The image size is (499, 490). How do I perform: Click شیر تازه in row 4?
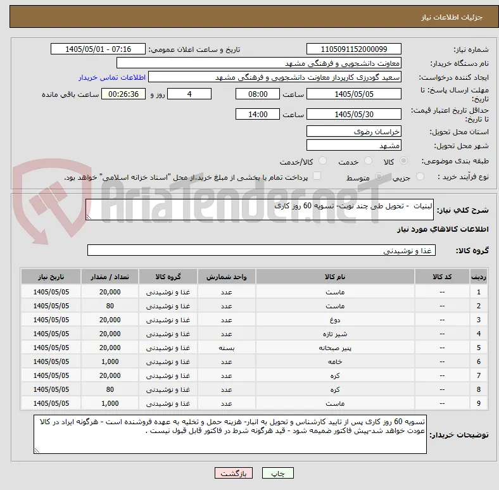(335, 334)
